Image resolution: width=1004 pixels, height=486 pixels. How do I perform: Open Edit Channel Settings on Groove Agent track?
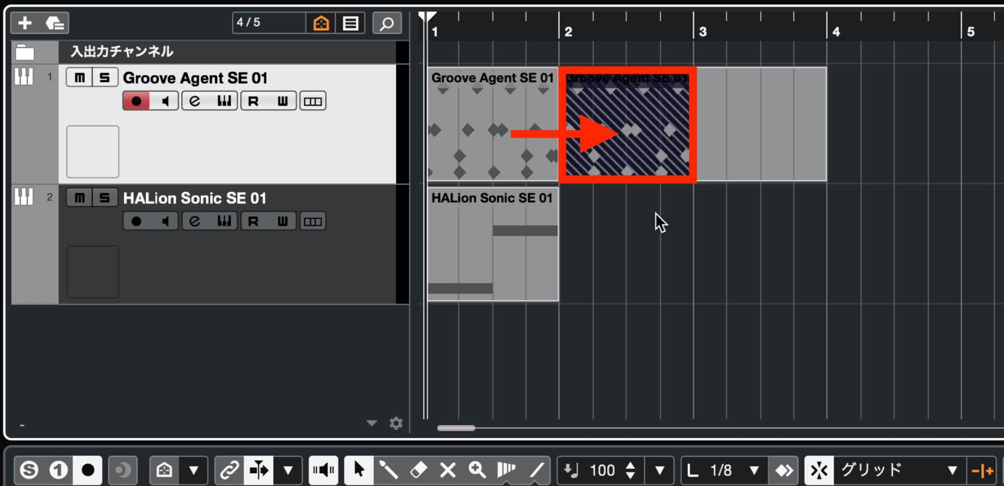click(195, 101)
